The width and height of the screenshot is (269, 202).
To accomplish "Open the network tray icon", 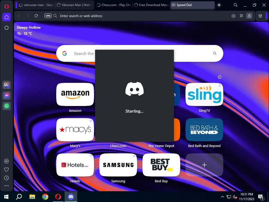I will click(x=229, y=197).
